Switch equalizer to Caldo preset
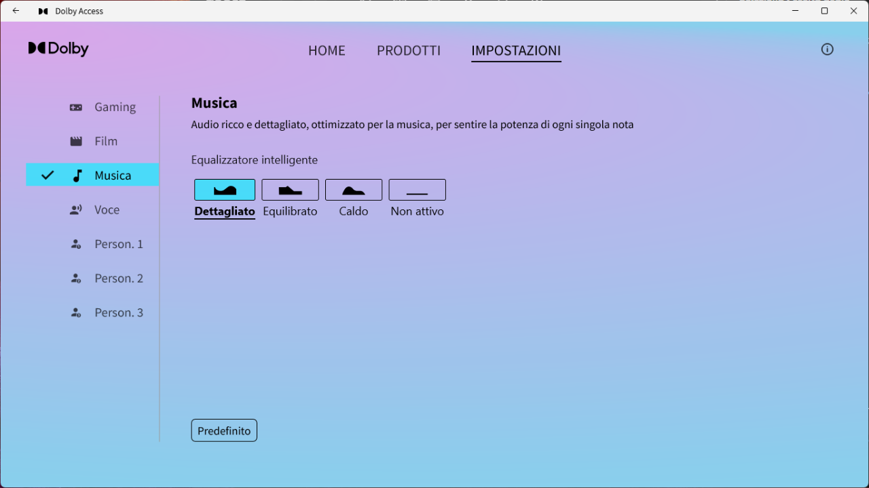The height and width of the screenshot is (488, 869). click(x=354, y=190)
